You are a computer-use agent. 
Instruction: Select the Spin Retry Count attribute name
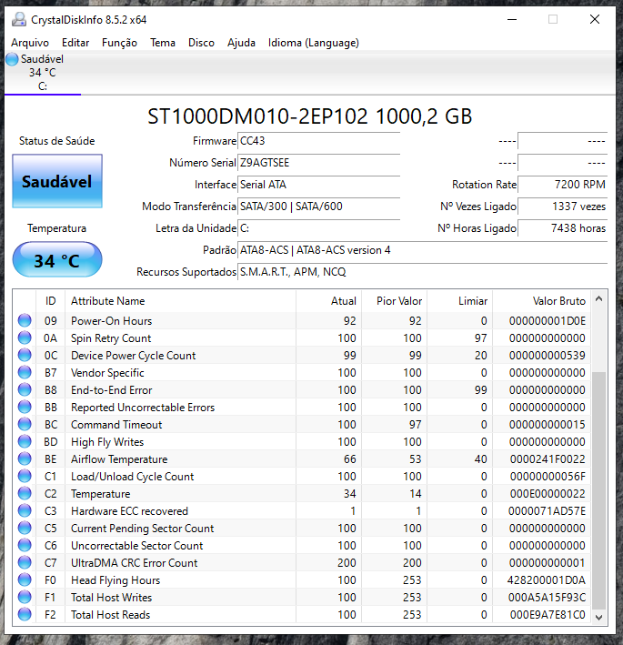click(111, 338)
